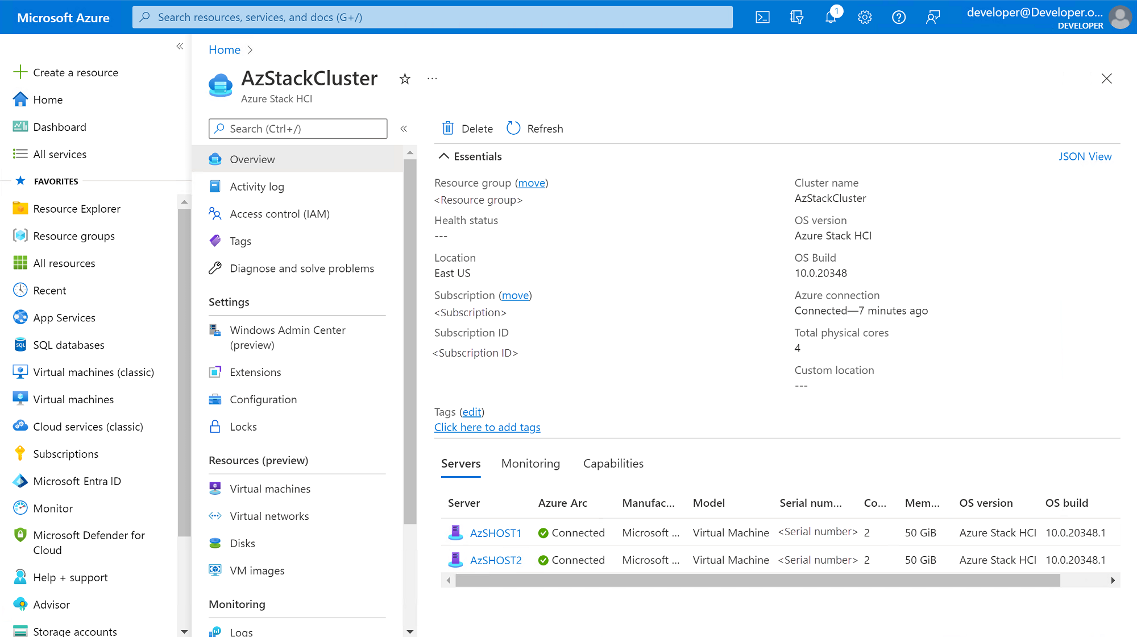Click the JSON View link
The height and width of the screenshot is (637, 1137).
(1085, 156)
